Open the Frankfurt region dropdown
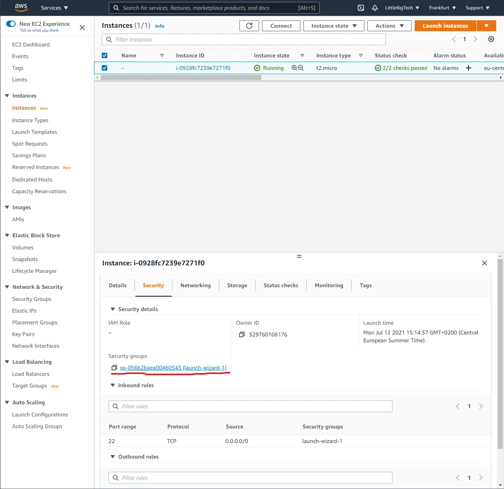This screenshot has height=489, width=504. point(442,8)
